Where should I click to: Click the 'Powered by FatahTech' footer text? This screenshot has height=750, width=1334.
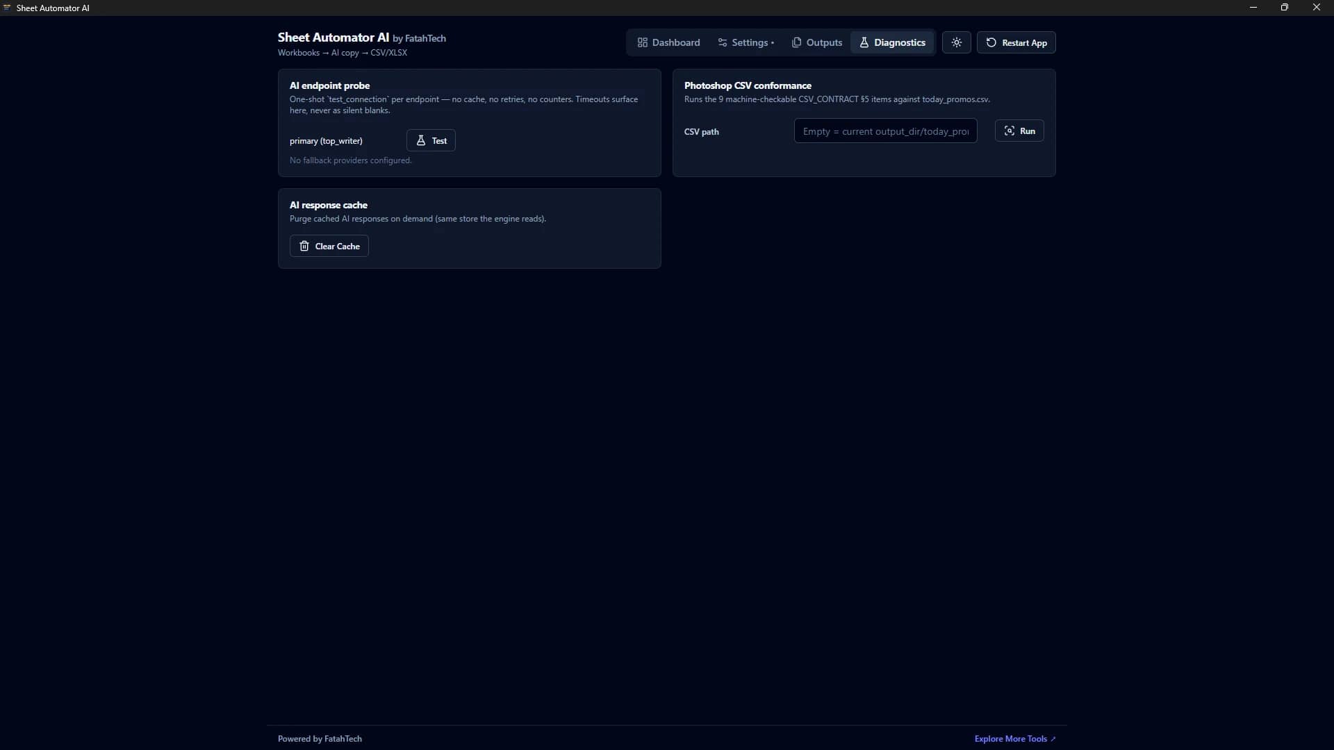320,739
